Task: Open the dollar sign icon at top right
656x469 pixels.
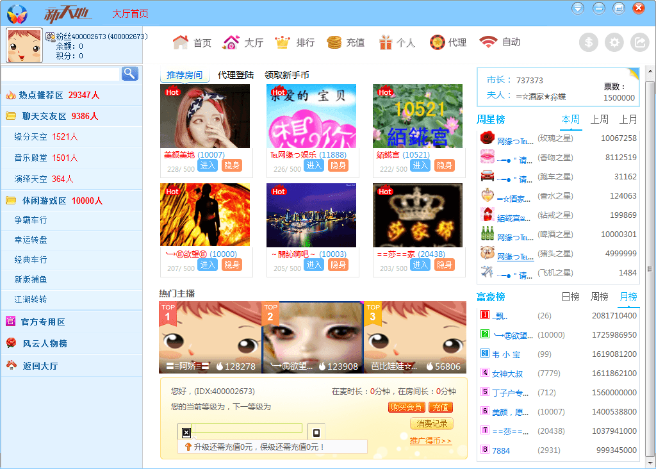Action: [589, 42]
